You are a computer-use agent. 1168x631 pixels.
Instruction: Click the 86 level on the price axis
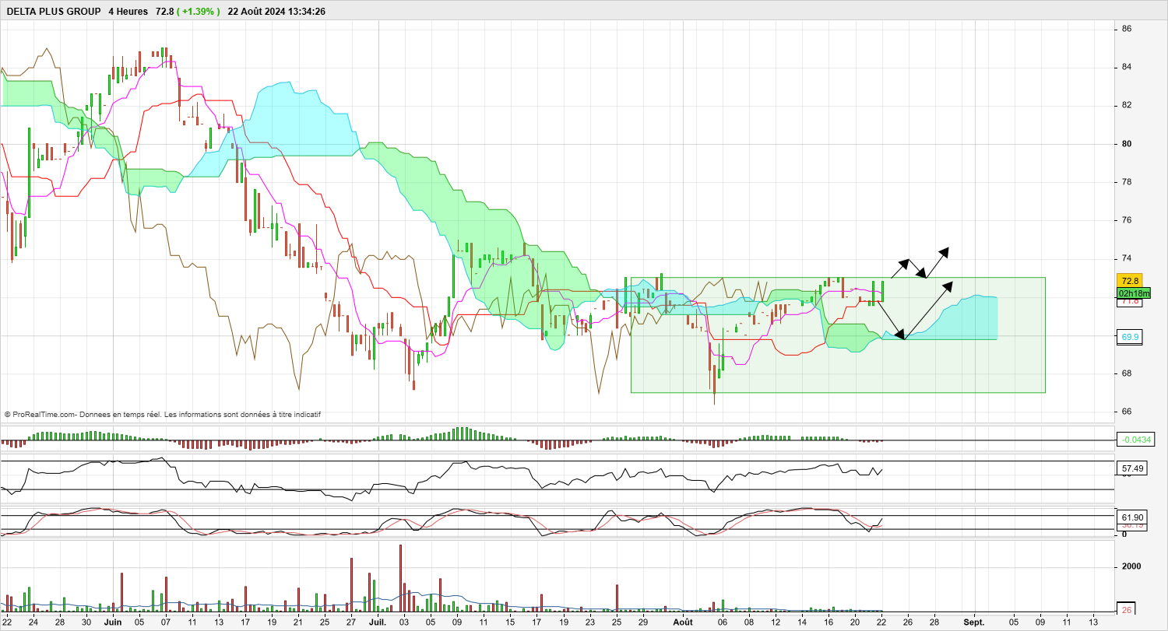[x=1126, y=29]
